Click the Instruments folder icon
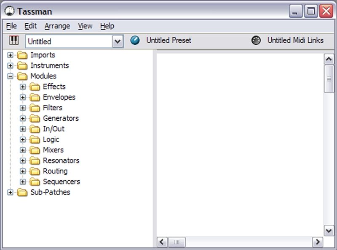This screenshot has width=337, height=250. (x=22, y=66)
